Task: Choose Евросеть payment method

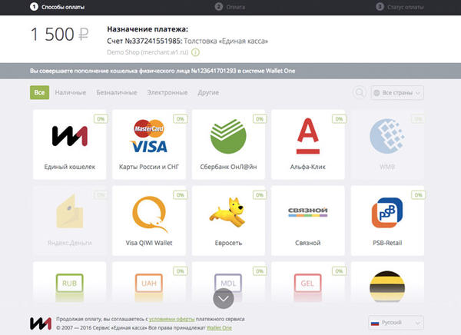Action: (x=228, y=221)
